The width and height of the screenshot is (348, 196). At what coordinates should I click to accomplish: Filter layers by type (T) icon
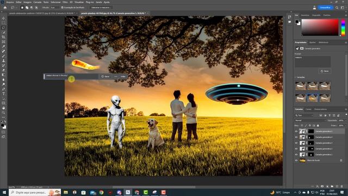[x=330, y=115]
